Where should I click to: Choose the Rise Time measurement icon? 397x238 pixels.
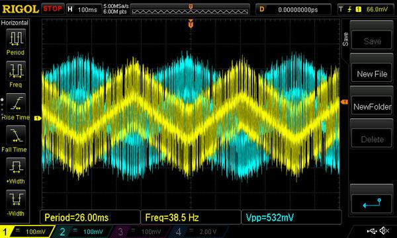(x=16, y=103)
